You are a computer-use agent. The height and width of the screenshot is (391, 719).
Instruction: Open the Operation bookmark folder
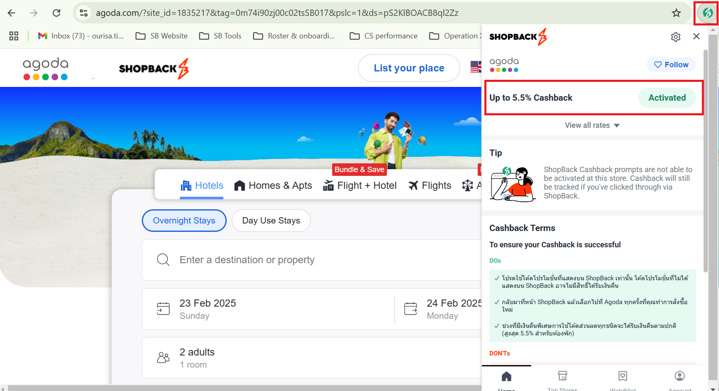pyautogui.click(x=455, y=36)
